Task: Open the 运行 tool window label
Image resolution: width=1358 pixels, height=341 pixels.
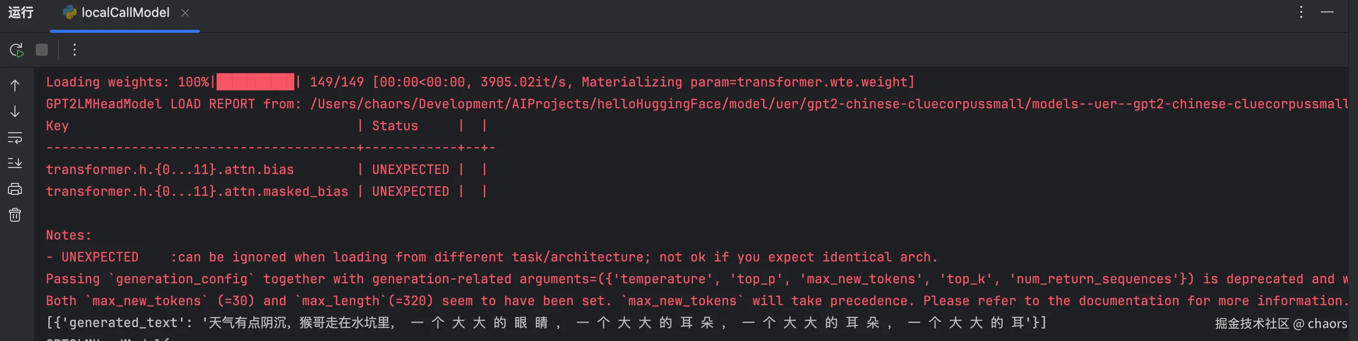Action: 21,12
